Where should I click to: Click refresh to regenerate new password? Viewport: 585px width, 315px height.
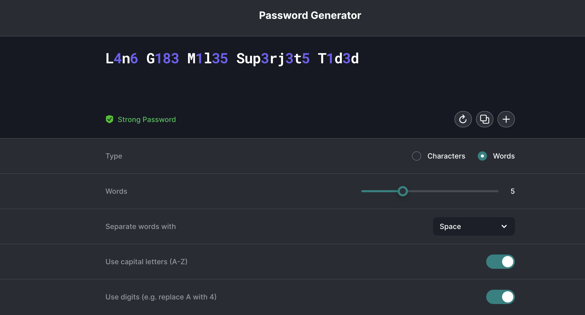(463, 119)
